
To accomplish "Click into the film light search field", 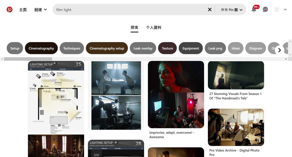I will pyautogui.click(x=130, y=10).
